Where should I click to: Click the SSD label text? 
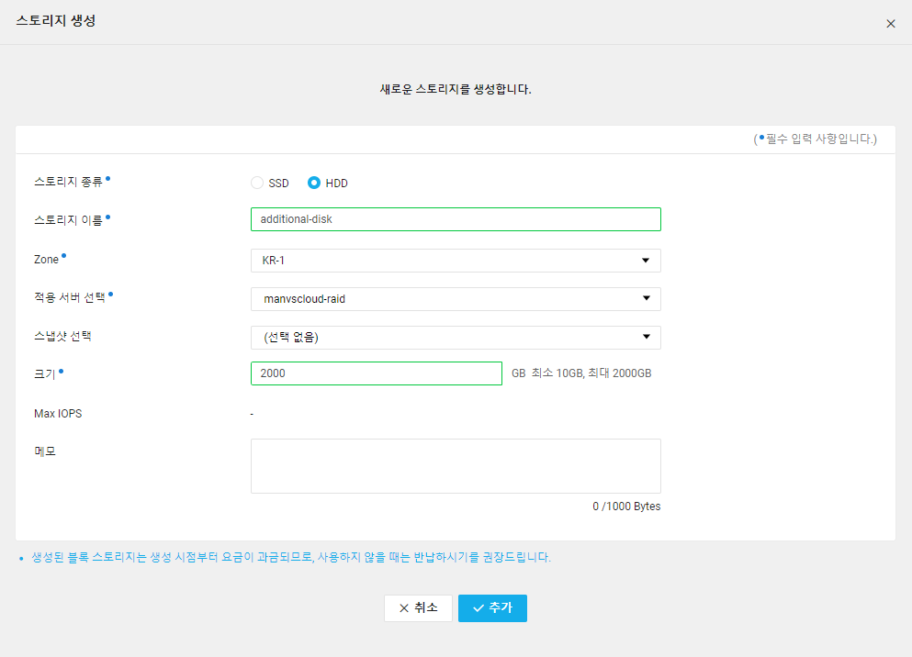click(x=278, y=184)
